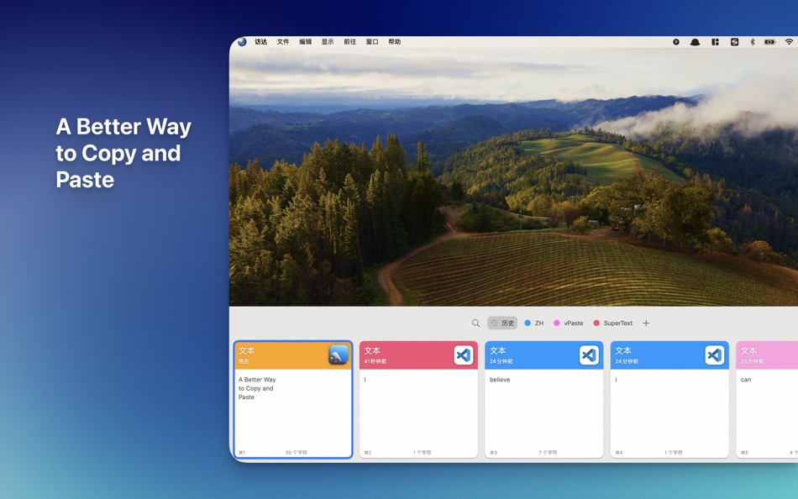Switch to the 历史 history tab
Viewport: 798px width, 499px height.
click(502, 323)
